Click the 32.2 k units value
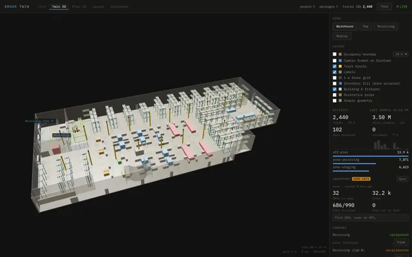This screenshot has height=257, width=412. (x=382, y=193)
